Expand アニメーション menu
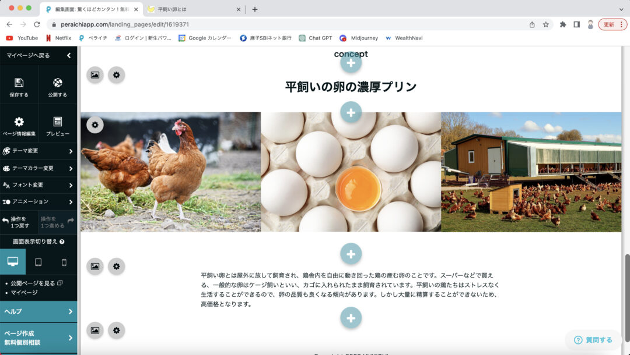The height and width of the screenshot is (355, 630). (x=38, y=201)
